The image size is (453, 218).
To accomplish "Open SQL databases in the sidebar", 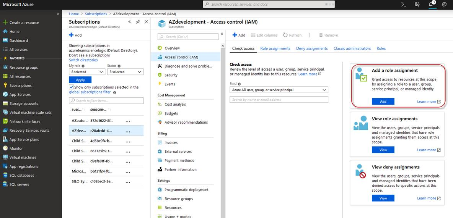I will click(21, 176).
